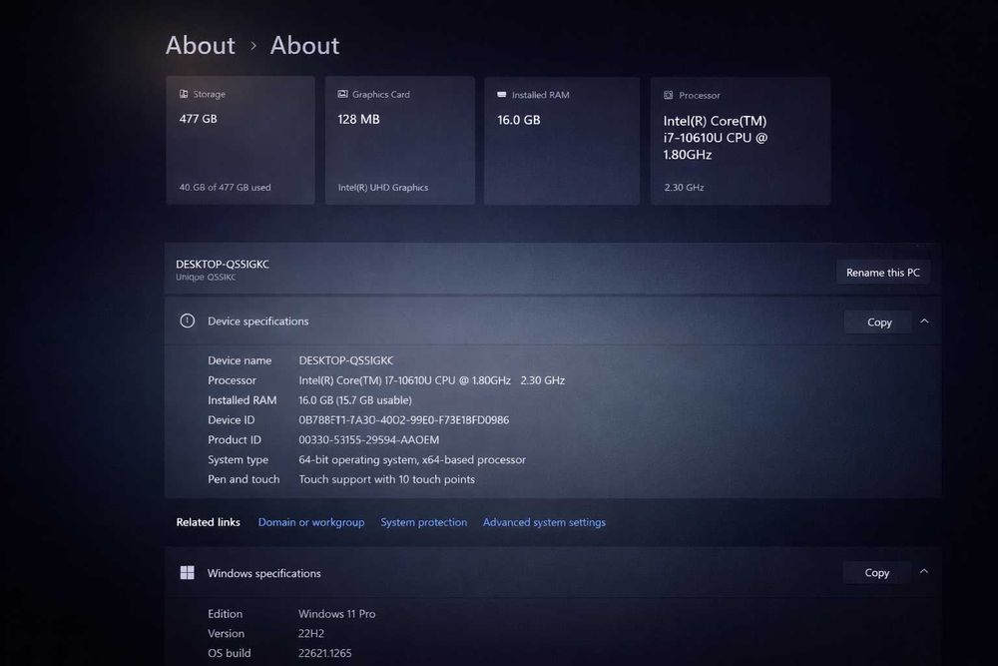Click the DESKTOP-QSSIGKC header name
The width and height of the screenshot is (998, 666).
223,264
